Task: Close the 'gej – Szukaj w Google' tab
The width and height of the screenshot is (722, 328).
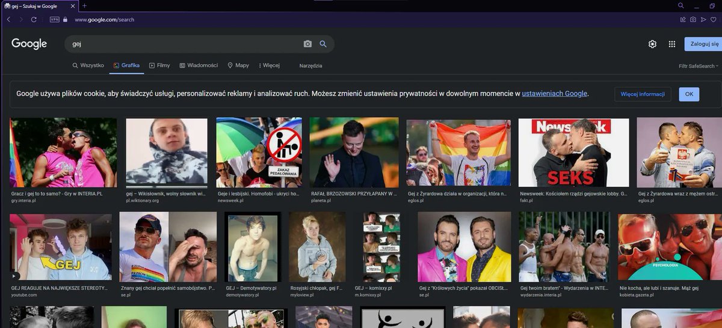Action: pyautogui.click(x=73, y=5)
